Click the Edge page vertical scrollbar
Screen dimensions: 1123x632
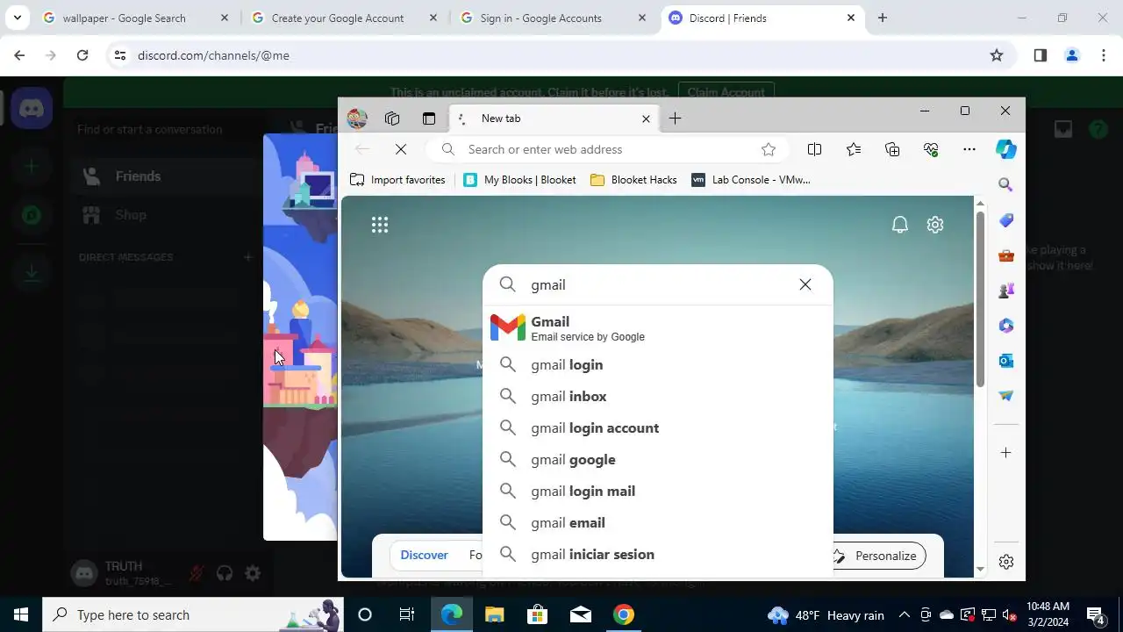tap(980, 298)
